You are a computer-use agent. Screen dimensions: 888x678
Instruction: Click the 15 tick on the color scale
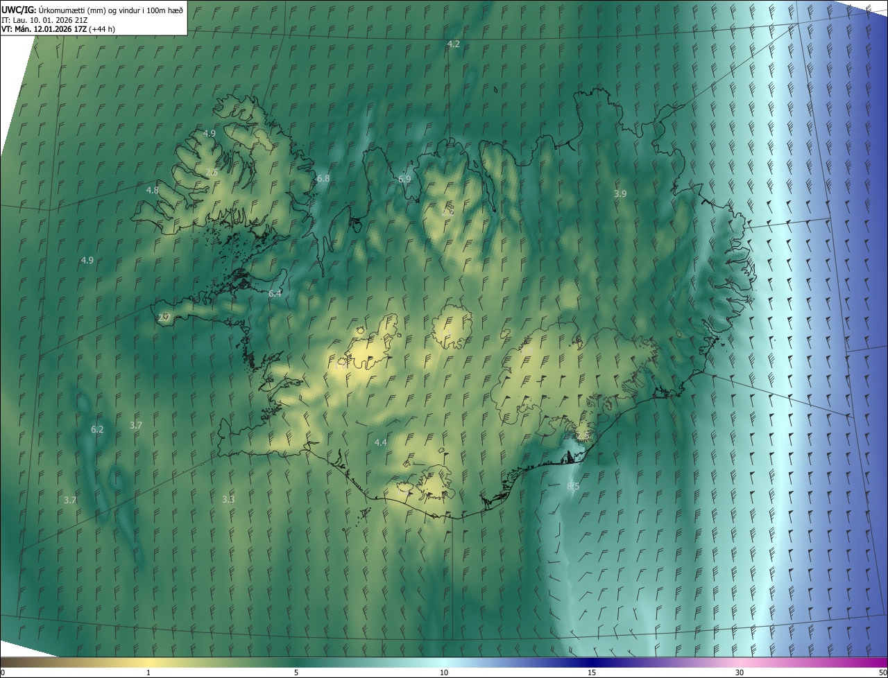click(x=592, y=672)
